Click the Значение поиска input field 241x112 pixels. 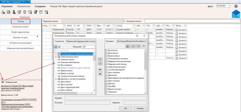coord(192,21)
